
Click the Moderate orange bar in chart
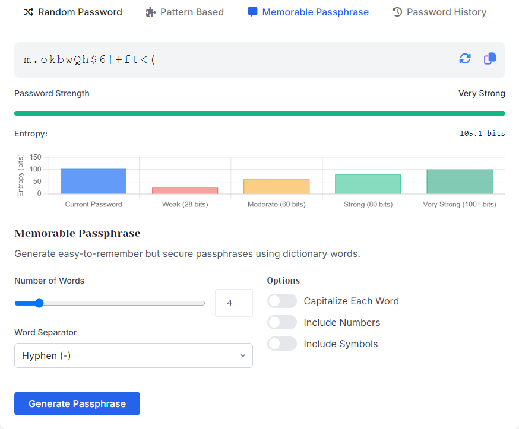pyautogui.click(x=276, y=186)
